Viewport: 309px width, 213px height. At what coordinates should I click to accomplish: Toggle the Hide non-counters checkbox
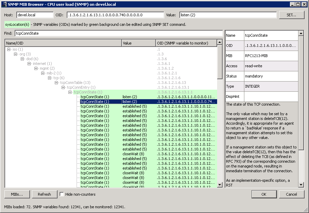(x=62, y=194)
